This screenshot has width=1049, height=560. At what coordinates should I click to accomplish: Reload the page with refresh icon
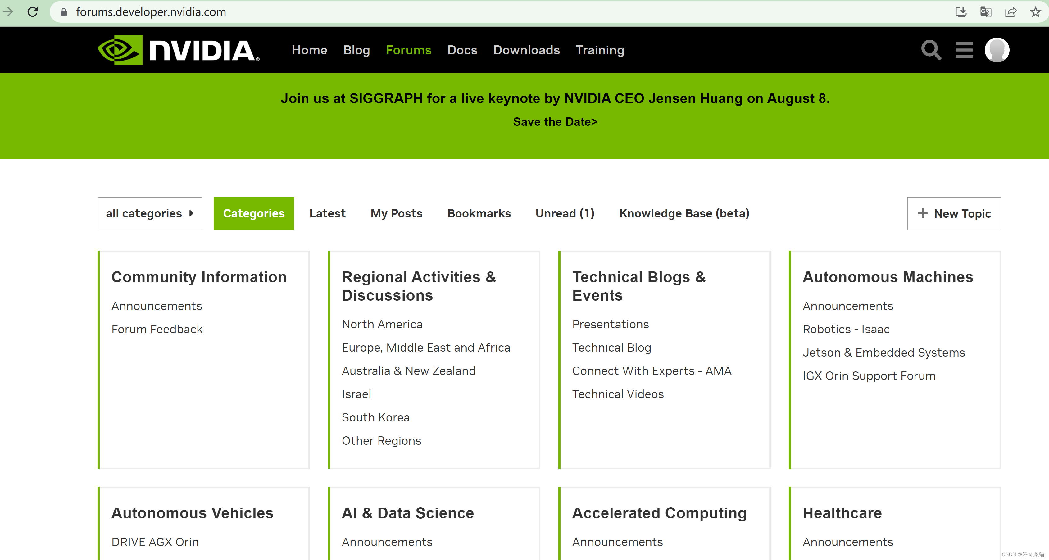click(33, 12)
